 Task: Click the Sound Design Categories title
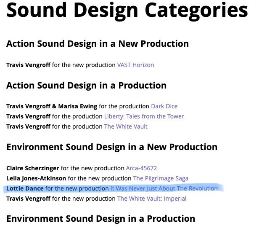pos(127,11)
